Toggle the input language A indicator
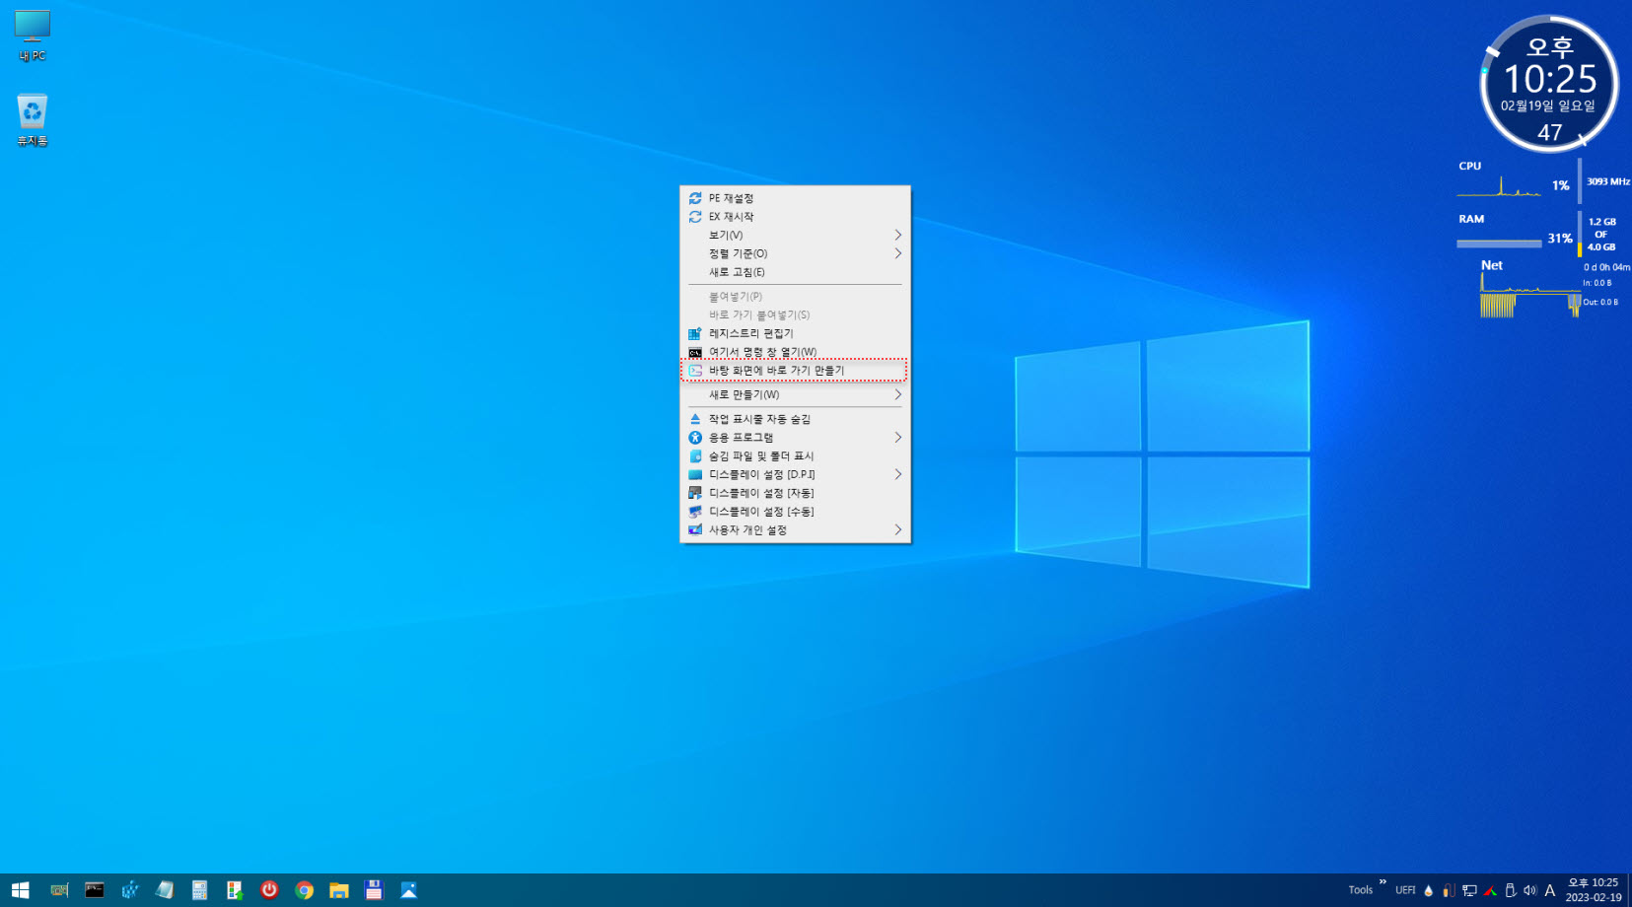Viewport: 1632px width, 907px height. click(1550, 890)
